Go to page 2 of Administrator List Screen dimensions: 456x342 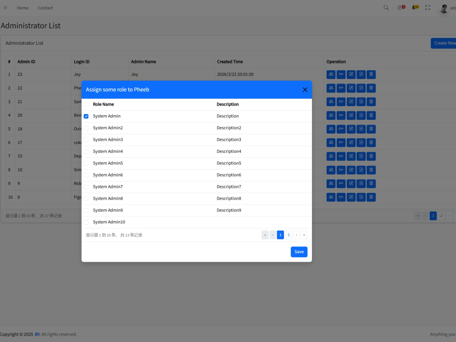441,216
